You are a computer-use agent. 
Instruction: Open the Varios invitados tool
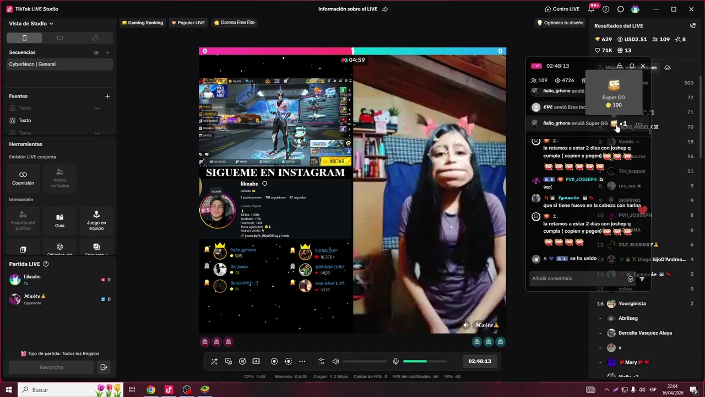[59, 178]
